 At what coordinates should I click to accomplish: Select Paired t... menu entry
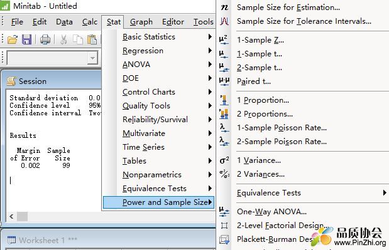tap(253, 81)
